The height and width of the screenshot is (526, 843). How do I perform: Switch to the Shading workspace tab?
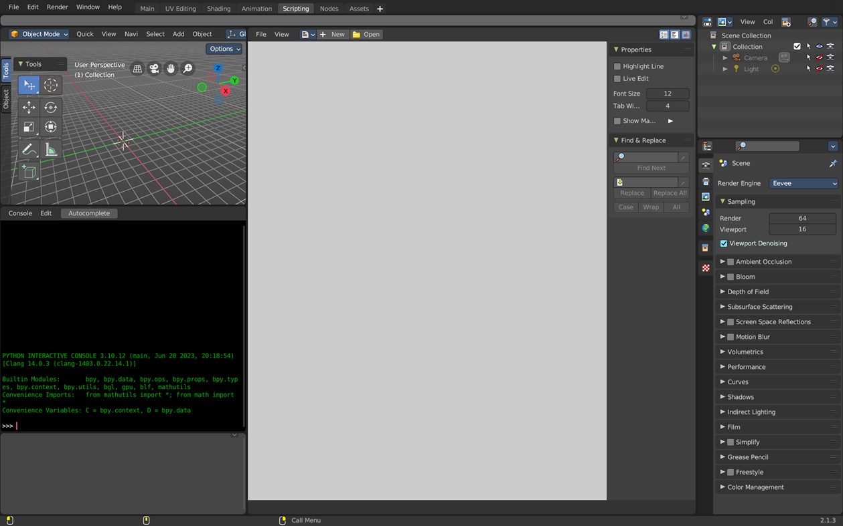(x=218, y=9)
